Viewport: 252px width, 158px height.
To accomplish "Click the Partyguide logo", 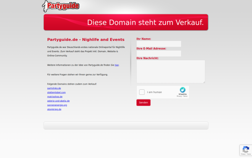I will (61, 6).
